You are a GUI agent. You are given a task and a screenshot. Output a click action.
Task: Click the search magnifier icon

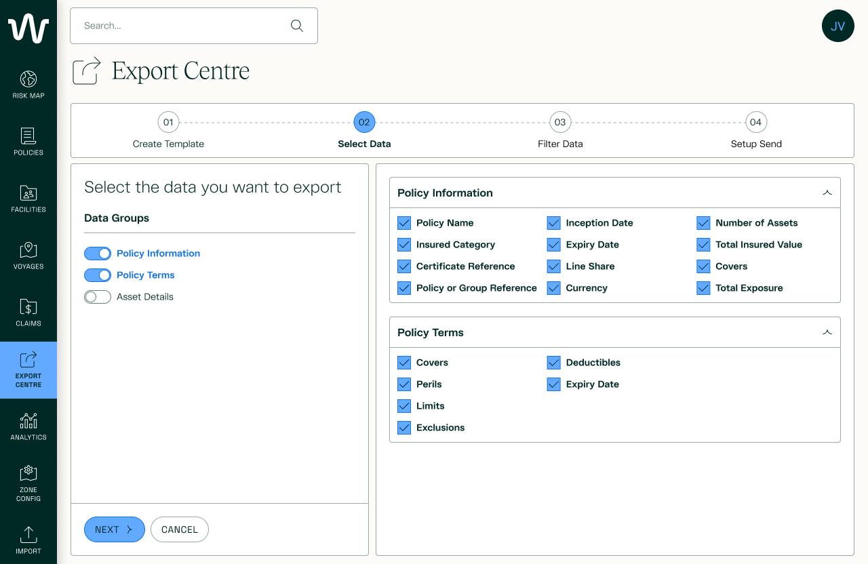coord(297,26)
